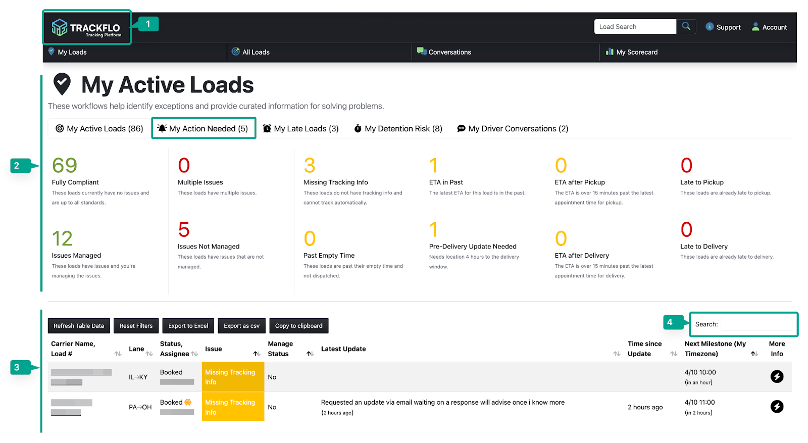Switch to My Action Needed tab

pyautogui.click(x=204, y=129)
